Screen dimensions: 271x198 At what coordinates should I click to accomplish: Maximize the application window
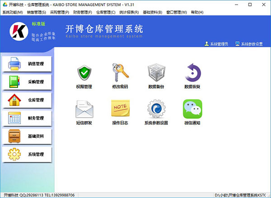(x=250, y=5)
